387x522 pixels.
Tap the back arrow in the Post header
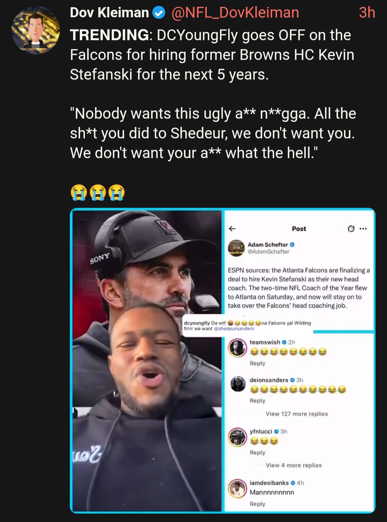click(x=232, y=229)
